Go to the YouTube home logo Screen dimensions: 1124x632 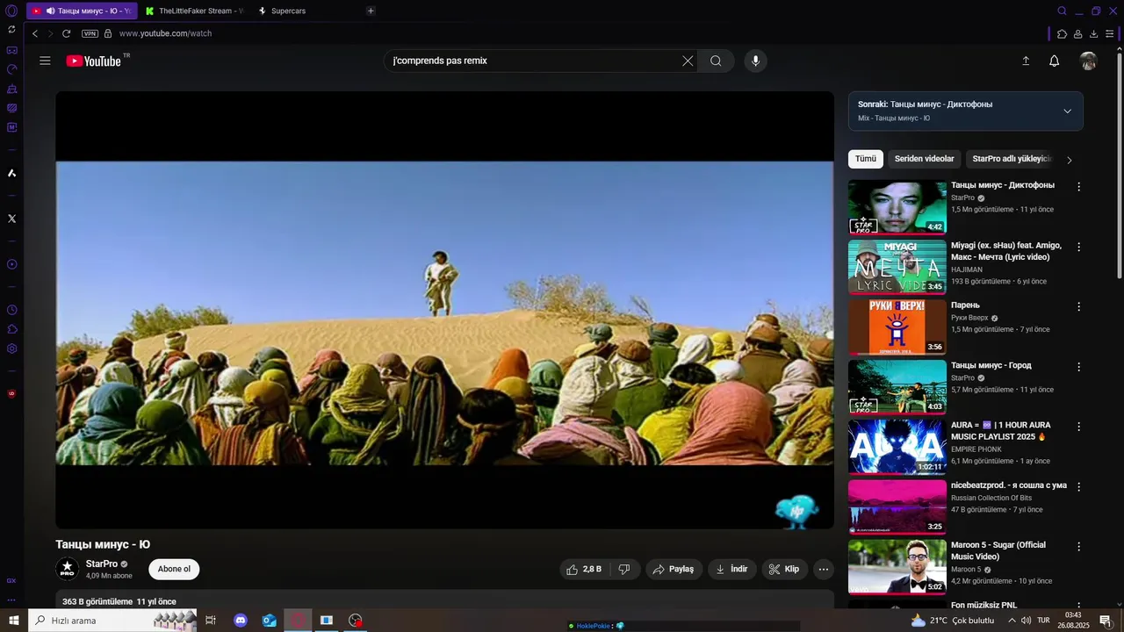click(94, 61)
